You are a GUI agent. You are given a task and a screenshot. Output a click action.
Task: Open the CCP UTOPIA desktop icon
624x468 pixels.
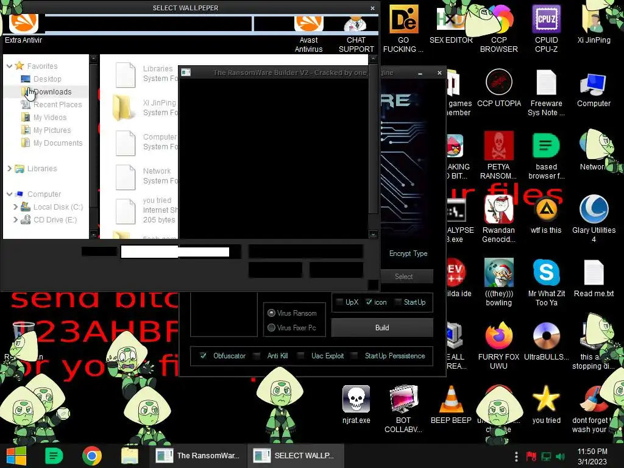coord(498,88)
